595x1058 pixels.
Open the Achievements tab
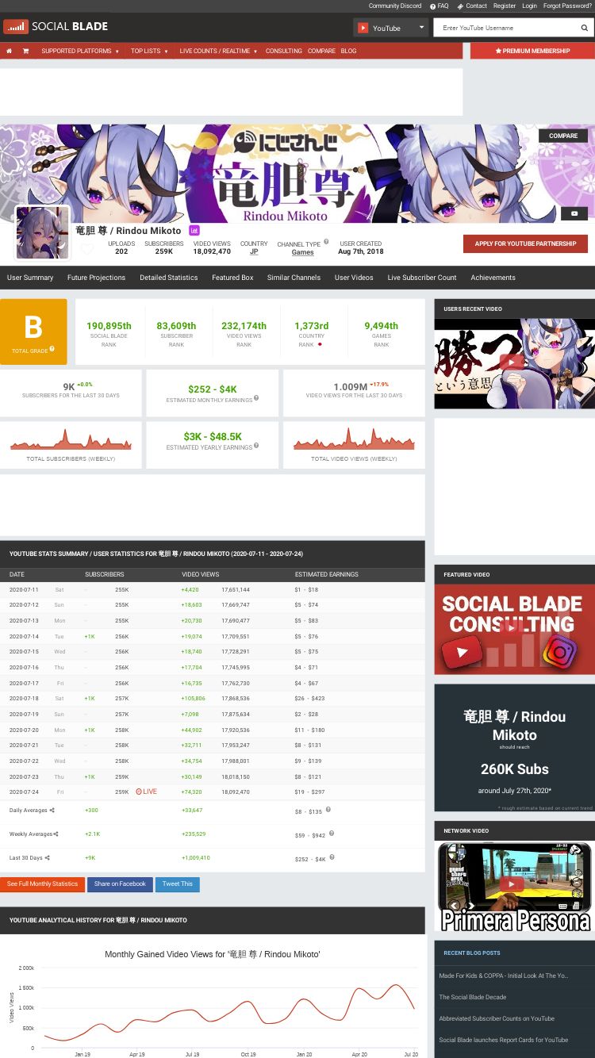493,278
